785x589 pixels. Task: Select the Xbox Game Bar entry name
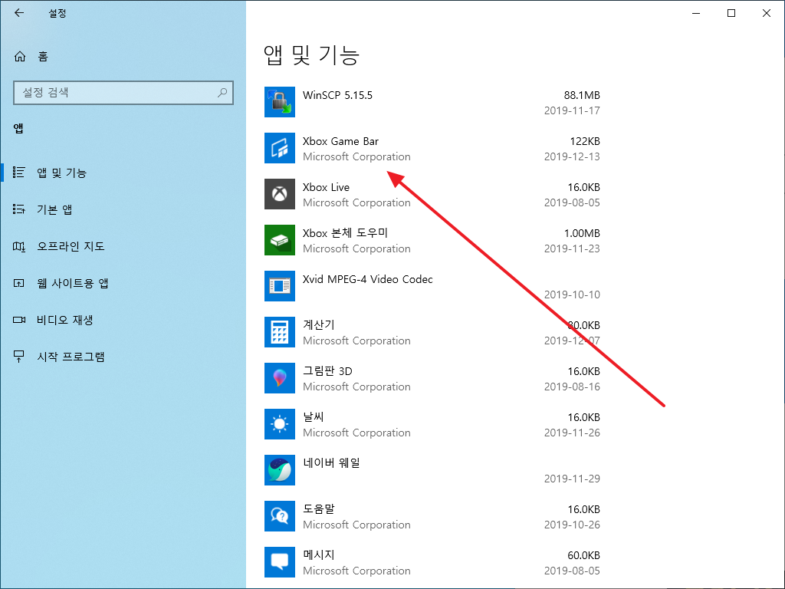(340, 141)
